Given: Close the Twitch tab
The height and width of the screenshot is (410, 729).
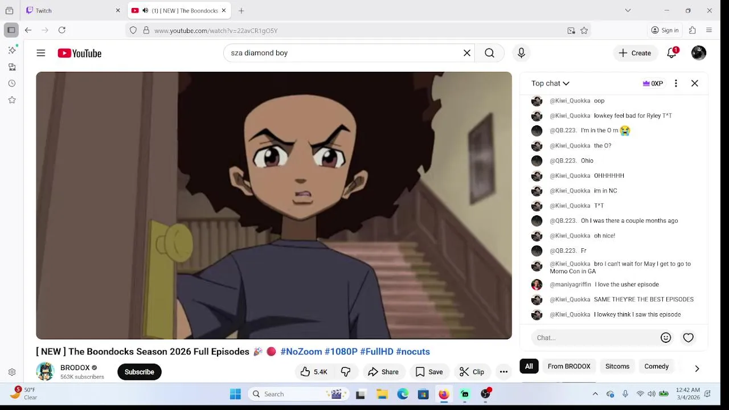Looking at the screenshot, I should tap(118, 10).
